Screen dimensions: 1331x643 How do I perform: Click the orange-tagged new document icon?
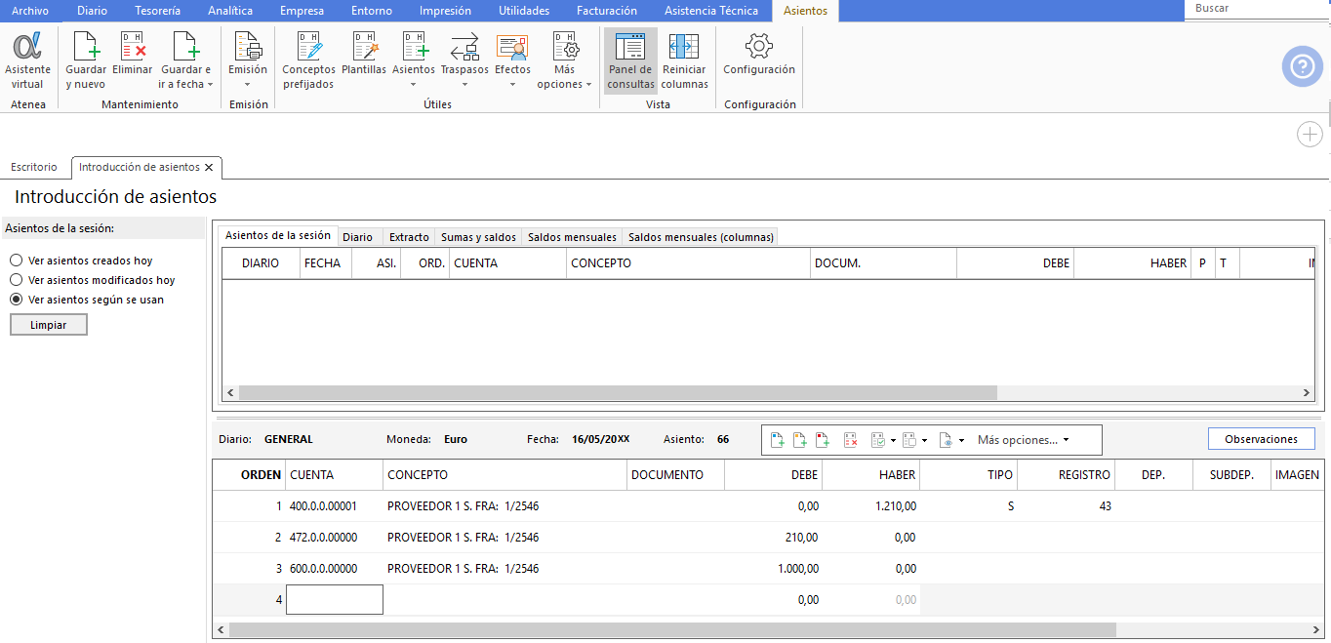coord(800,440)
